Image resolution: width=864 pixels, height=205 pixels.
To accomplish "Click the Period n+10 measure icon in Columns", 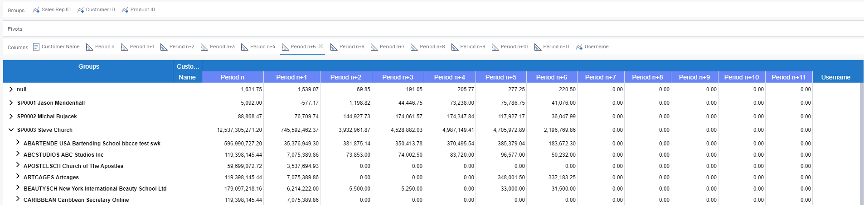I will coord(495,47).
